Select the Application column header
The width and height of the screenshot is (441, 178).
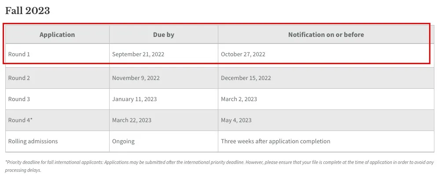(57, 35)
